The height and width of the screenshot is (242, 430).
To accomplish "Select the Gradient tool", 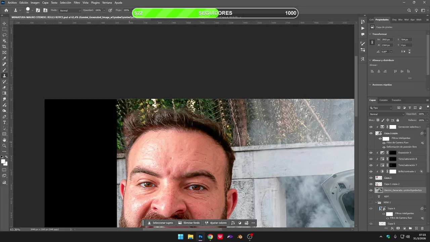I will click(x=4, y=93).
